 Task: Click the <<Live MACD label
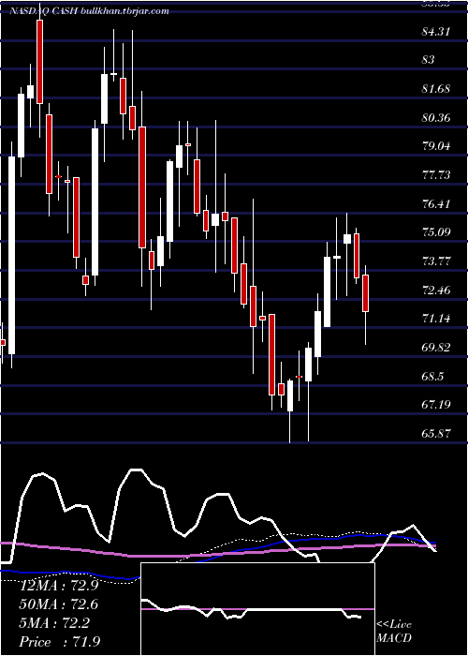click(x=394, y=632)
